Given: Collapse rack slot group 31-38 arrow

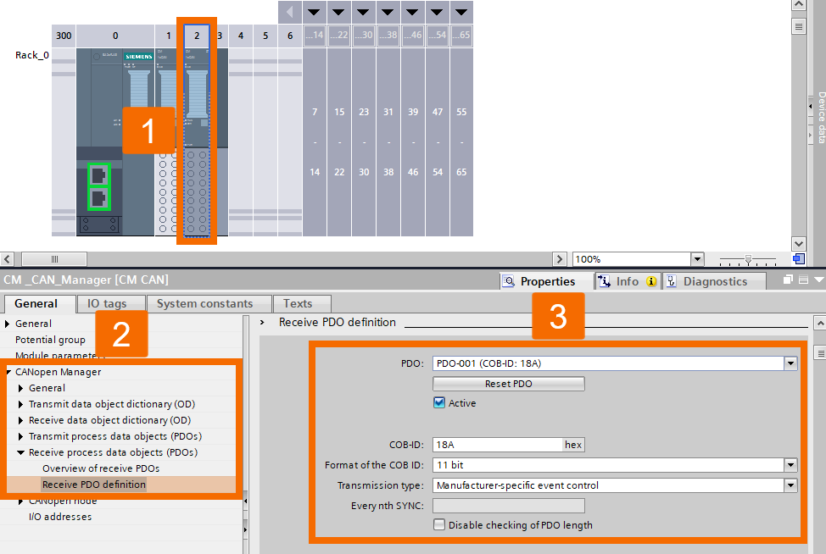Looking at the screenshot, I should point(388,12).
